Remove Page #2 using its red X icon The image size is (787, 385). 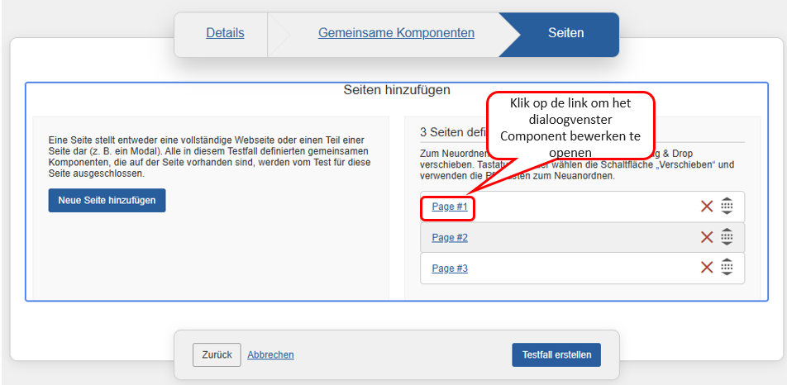[x=707, y=237]
